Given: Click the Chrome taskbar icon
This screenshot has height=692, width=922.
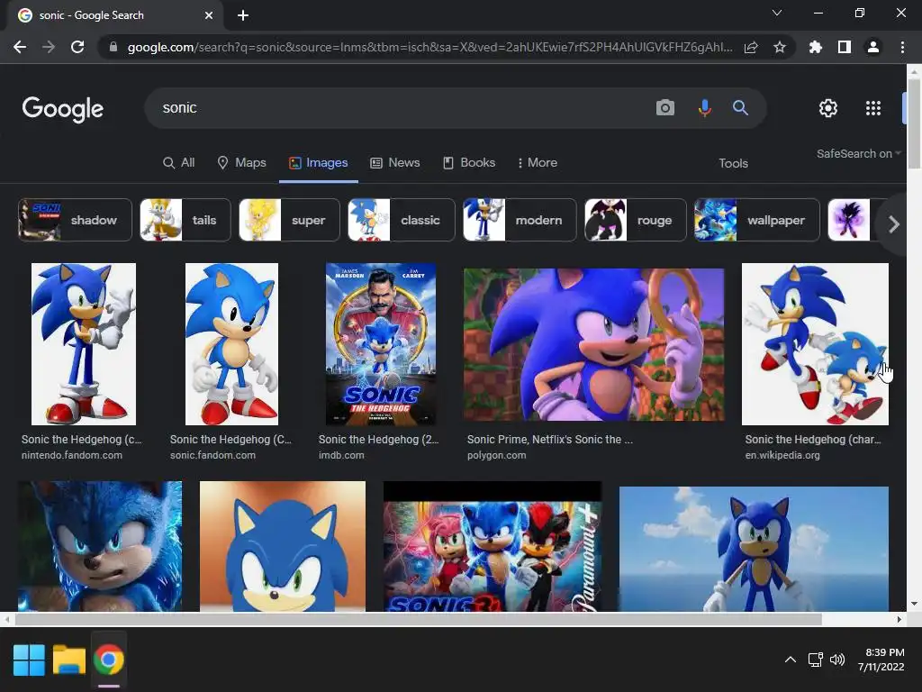Looking at the screenshot, I should coord(108,660).
